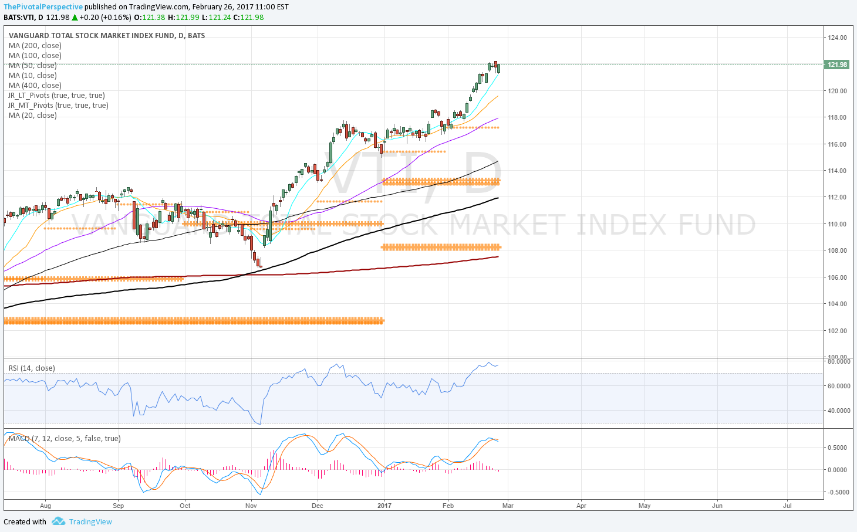This screenshot has width=857, height=532.
Task: Click the 118.00 price axis label
Action: (837, 117)
